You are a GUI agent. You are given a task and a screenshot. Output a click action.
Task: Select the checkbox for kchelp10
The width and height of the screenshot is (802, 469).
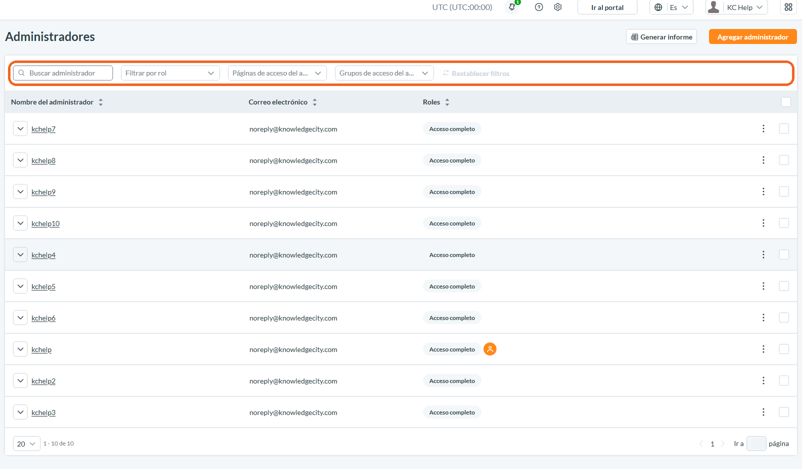coord(784,223)
